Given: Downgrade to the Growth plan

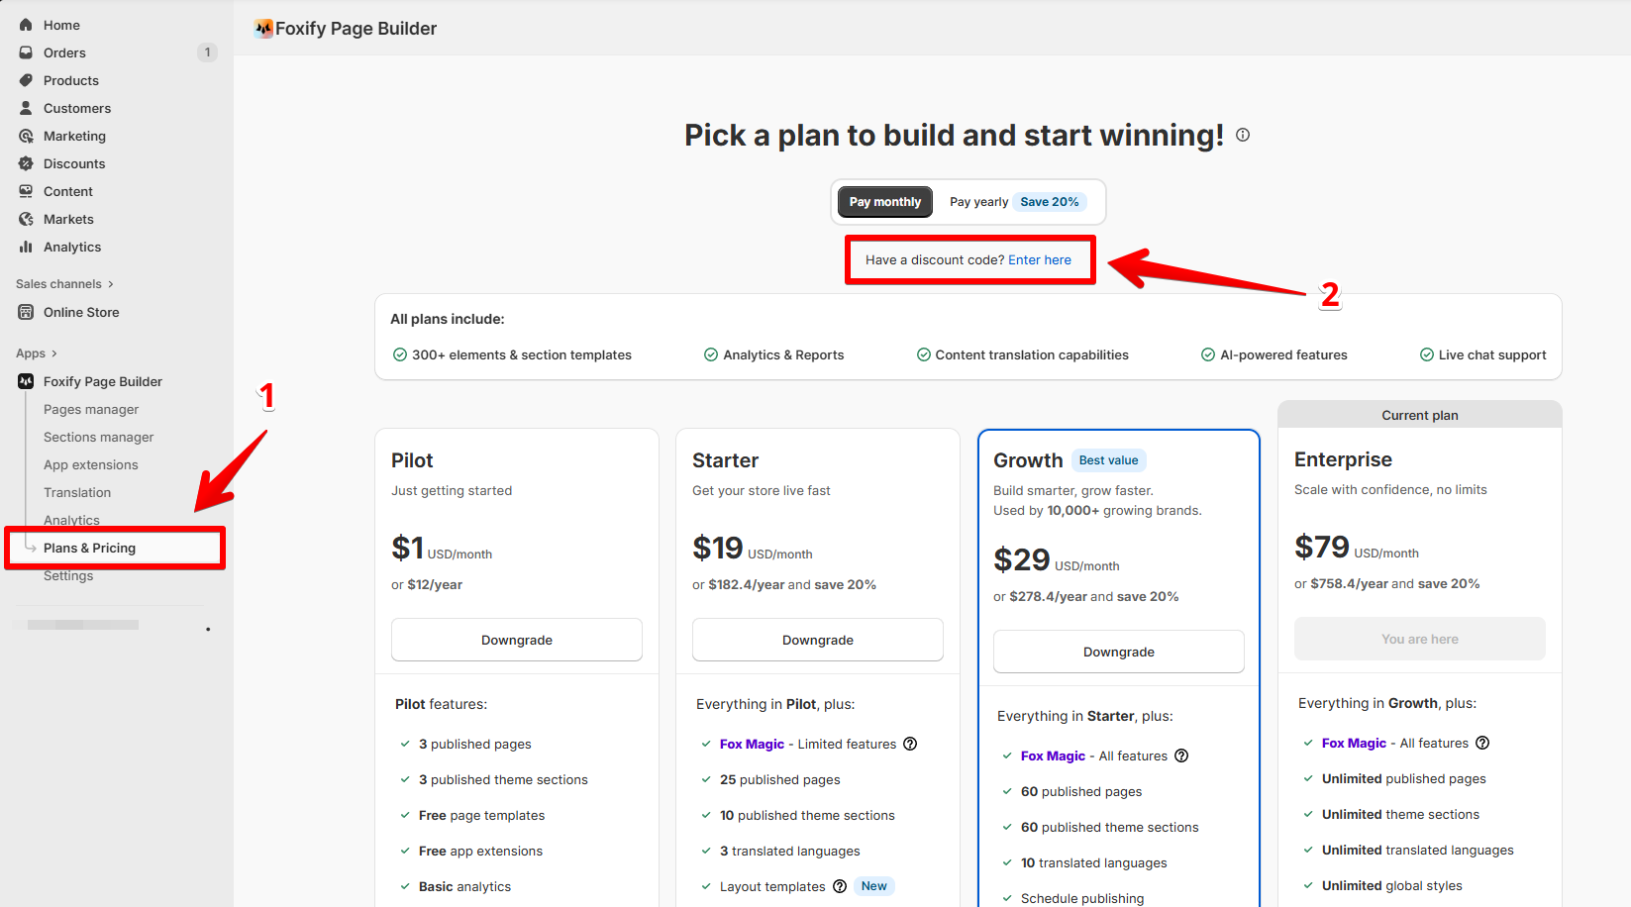Looking at the screenshot, I should pyautogui.click(x=1119, y=652).
